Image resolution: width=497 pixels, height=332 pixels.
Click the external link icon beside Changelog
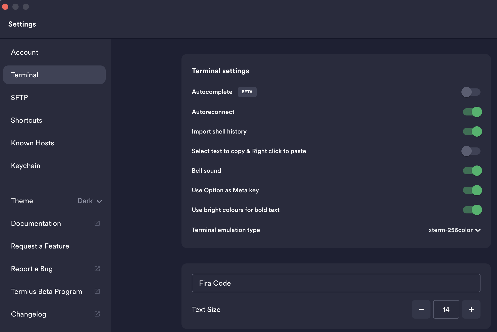pyautogui.click(x=97, y=314)
